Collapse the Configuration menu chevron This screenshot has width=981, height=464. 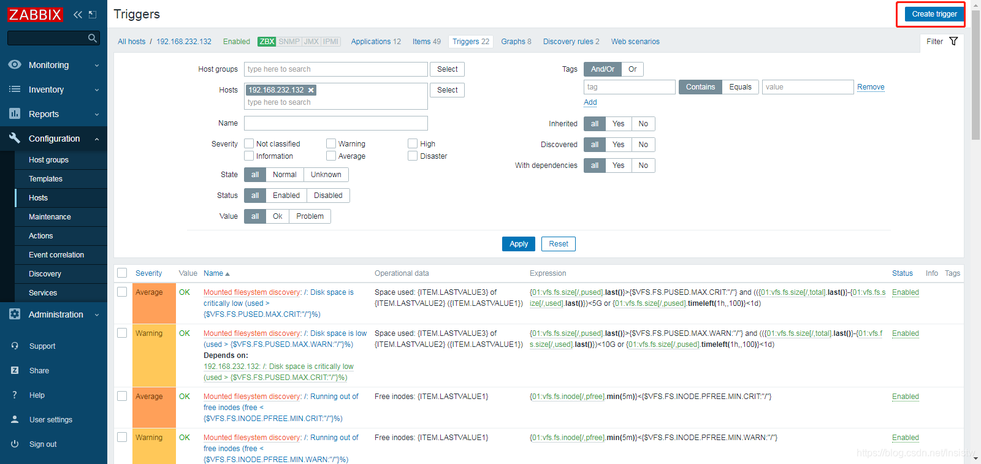(x=97, y=139)
